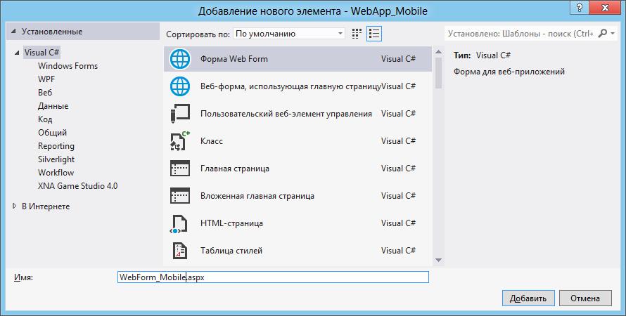Click the HTML page template icon
Screen dimensions: 626x316
coord(181,223)
